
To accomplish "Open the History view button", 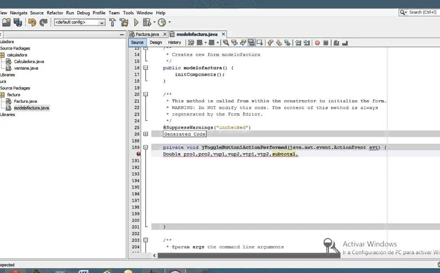I will pos(174,42).
